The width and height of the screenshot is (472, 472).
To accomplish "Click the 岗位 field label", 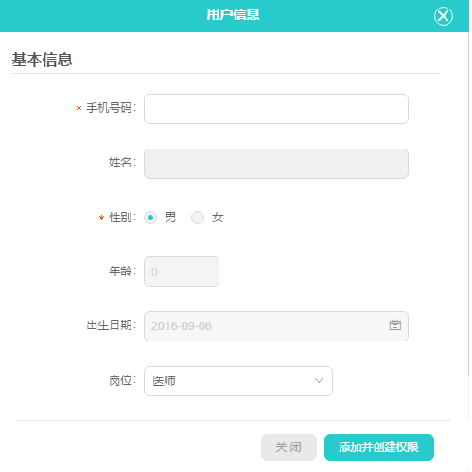I will 122,381.
